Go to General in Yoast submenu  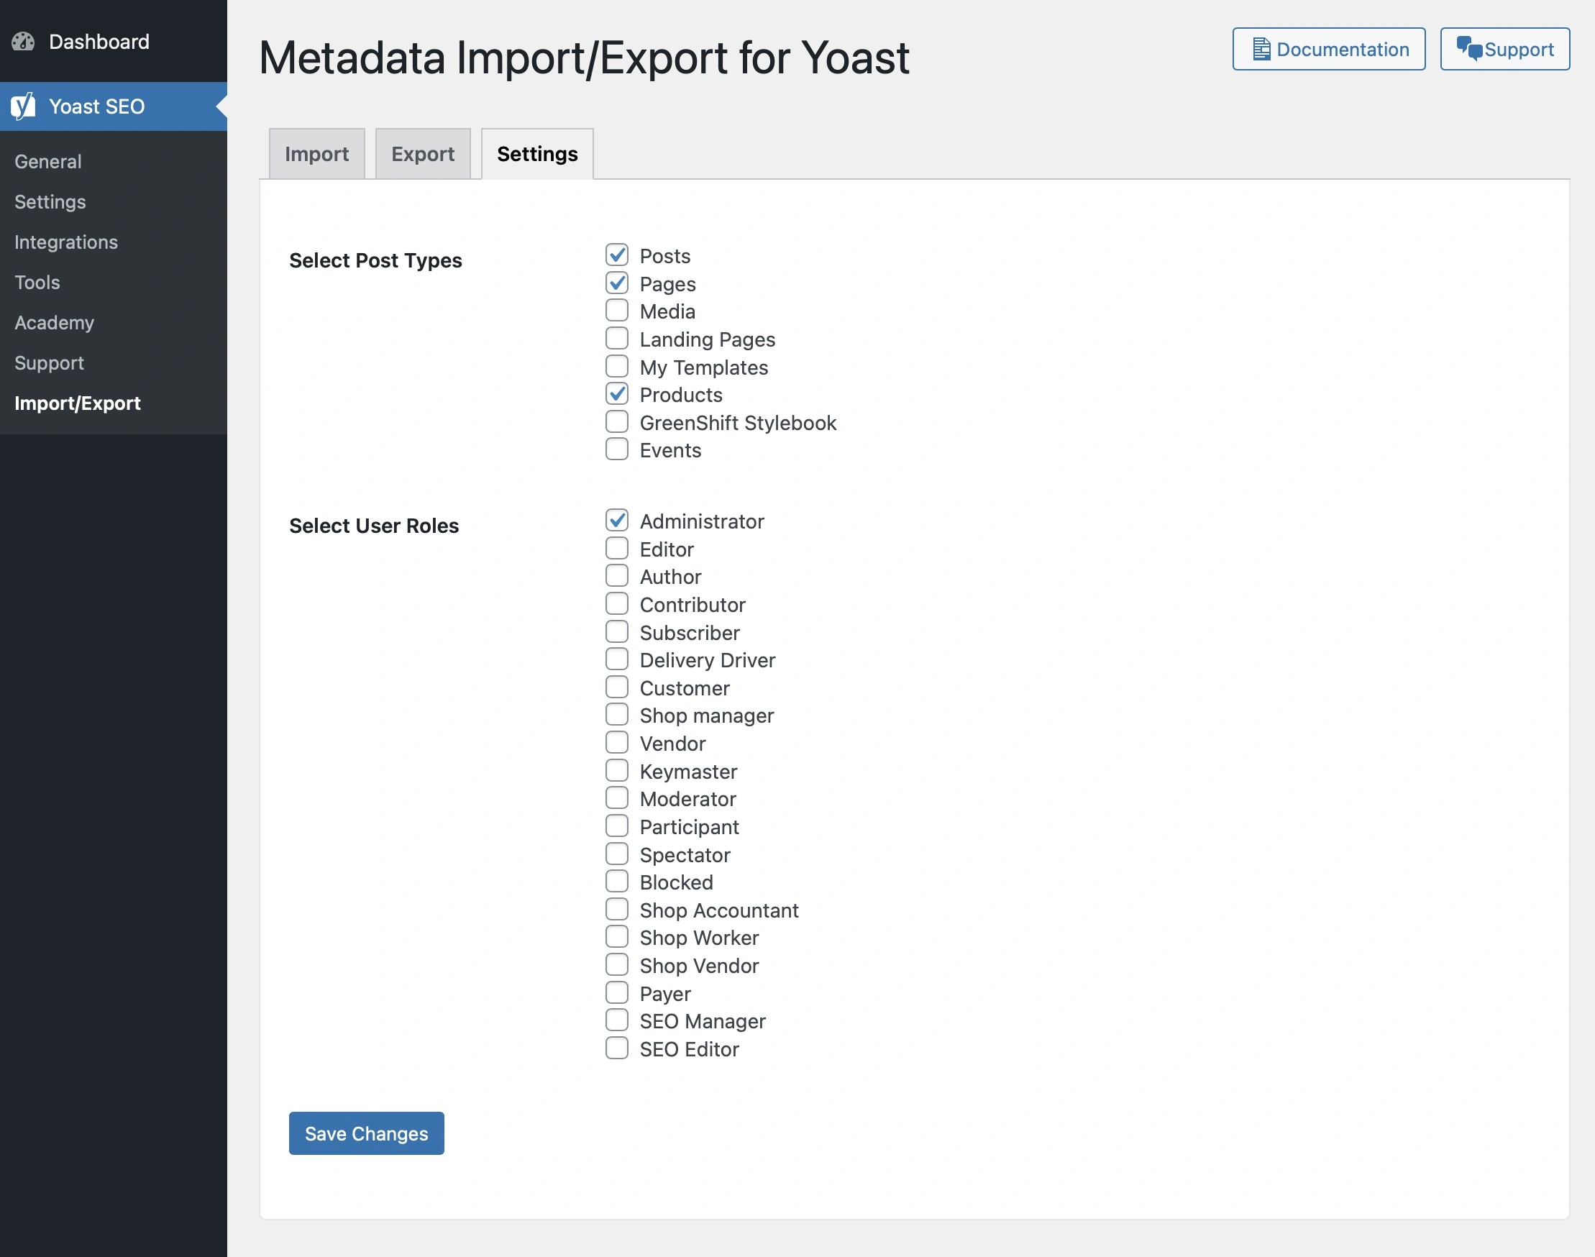tap(48, 161)
